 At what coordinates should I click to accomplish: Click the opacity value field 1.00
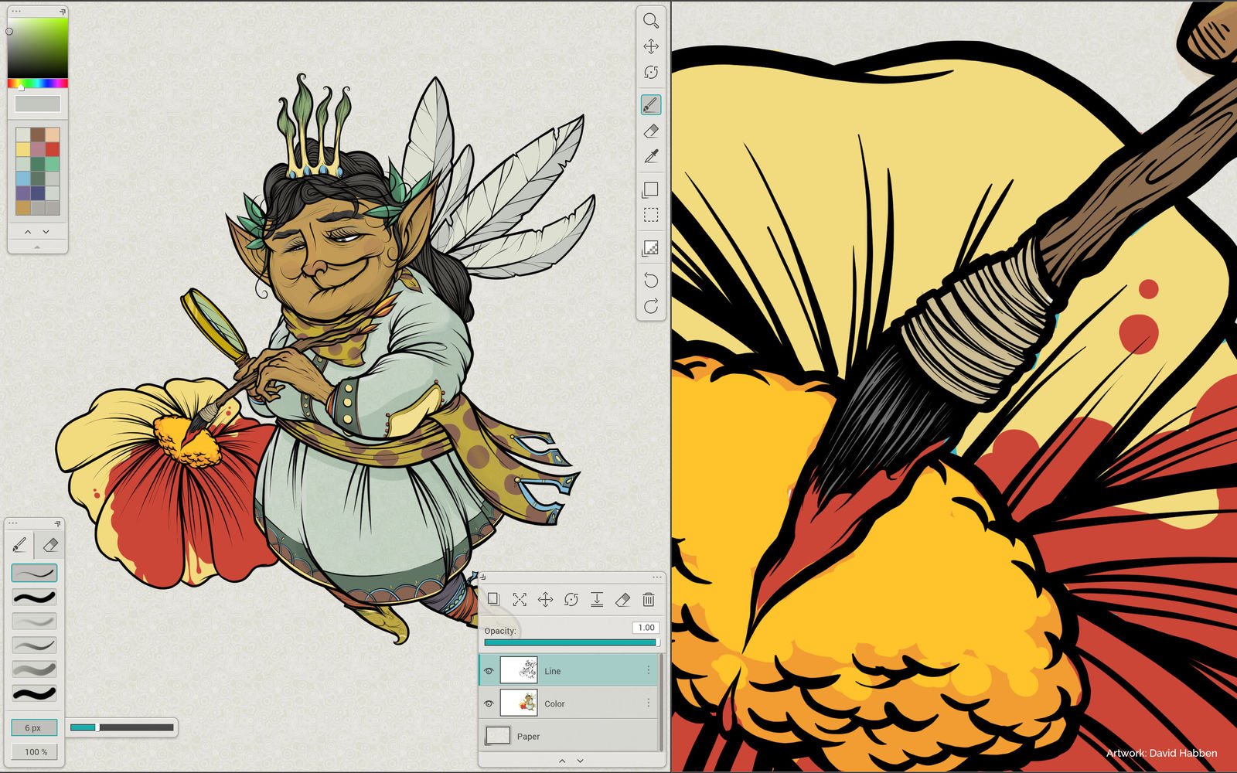(x=646, y=628)
